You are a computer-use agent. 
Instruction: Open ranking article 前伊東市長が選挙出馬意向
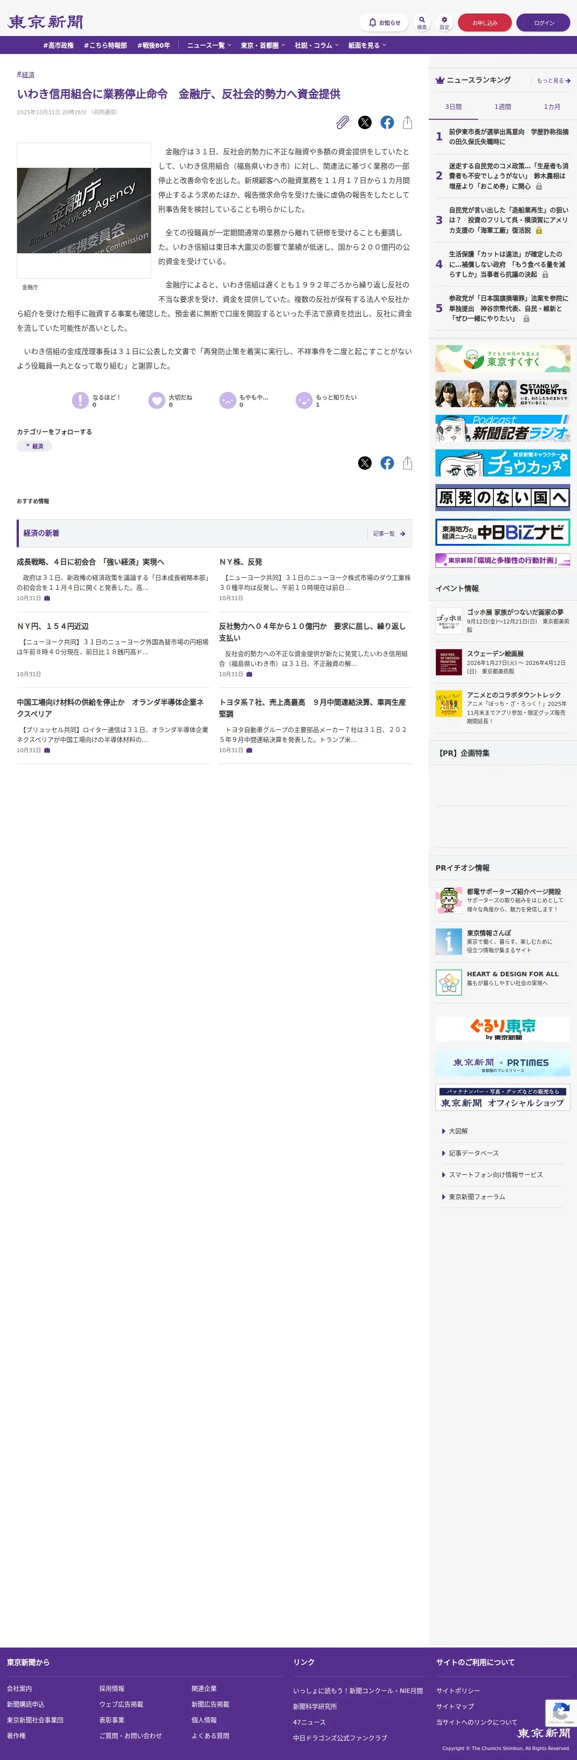coord(509,137)
